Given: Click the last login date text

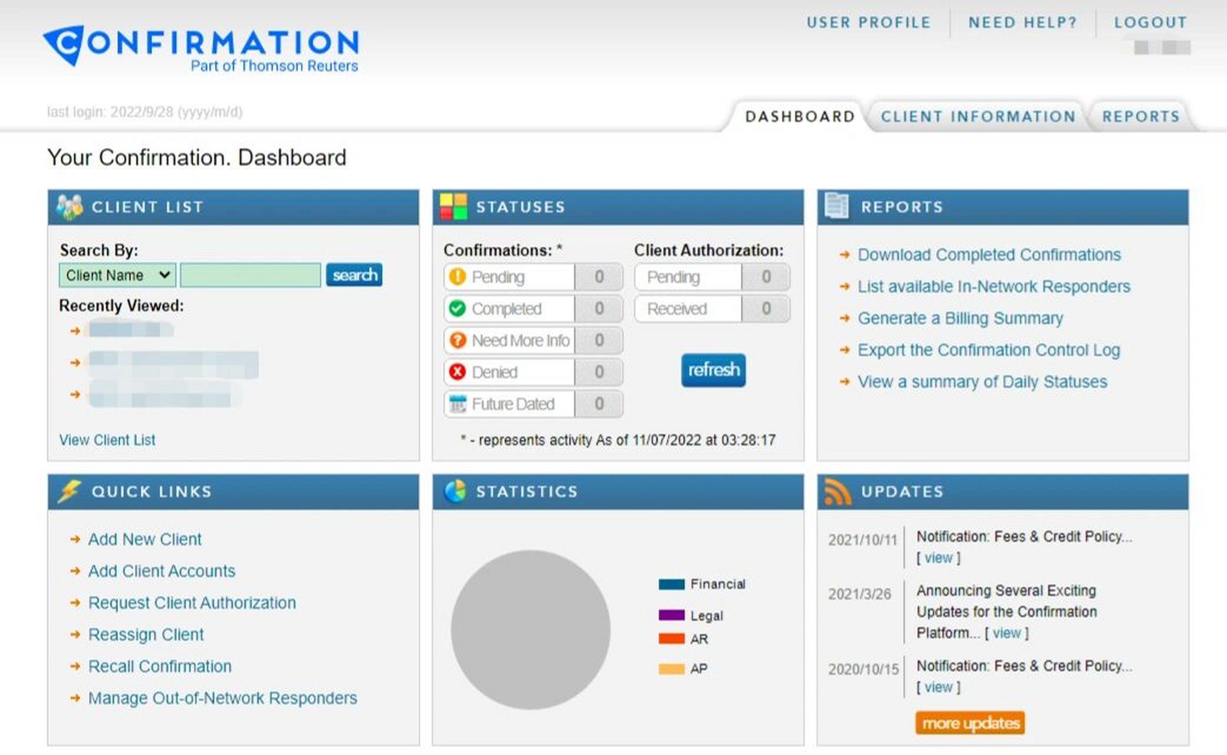Looking at the screenshot, I should point(145,112).
